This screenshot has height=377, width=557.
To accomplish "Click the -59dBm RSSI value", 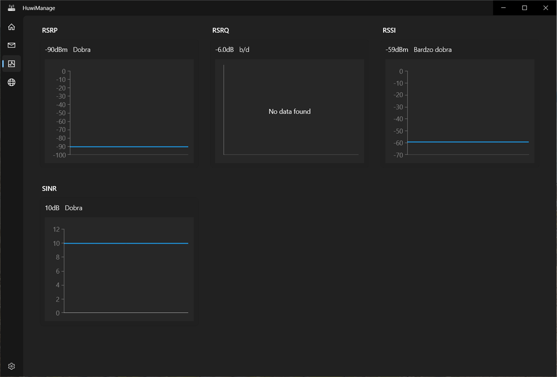I will (x=397, y=50).
